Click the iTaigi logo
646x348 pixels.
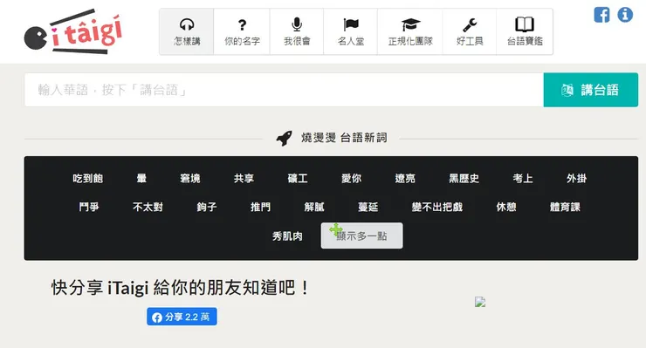(73, 31)
